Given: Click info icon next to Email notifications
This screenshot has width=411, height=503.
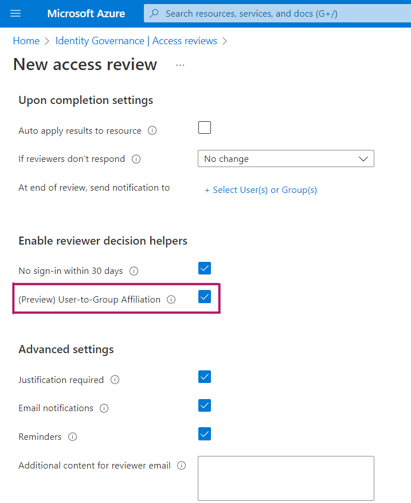Looking at the screenshot, I should 104,408.
